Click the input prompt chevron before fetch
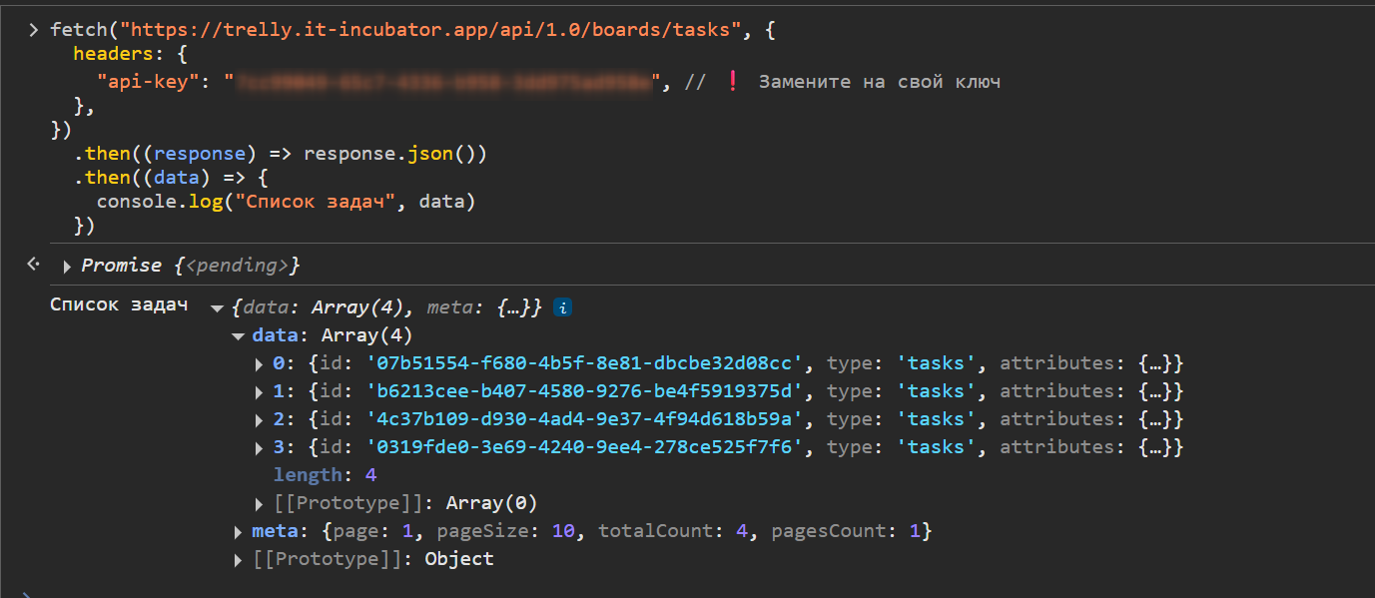Viewport: 1375px width, 598px height. [33, 30]
